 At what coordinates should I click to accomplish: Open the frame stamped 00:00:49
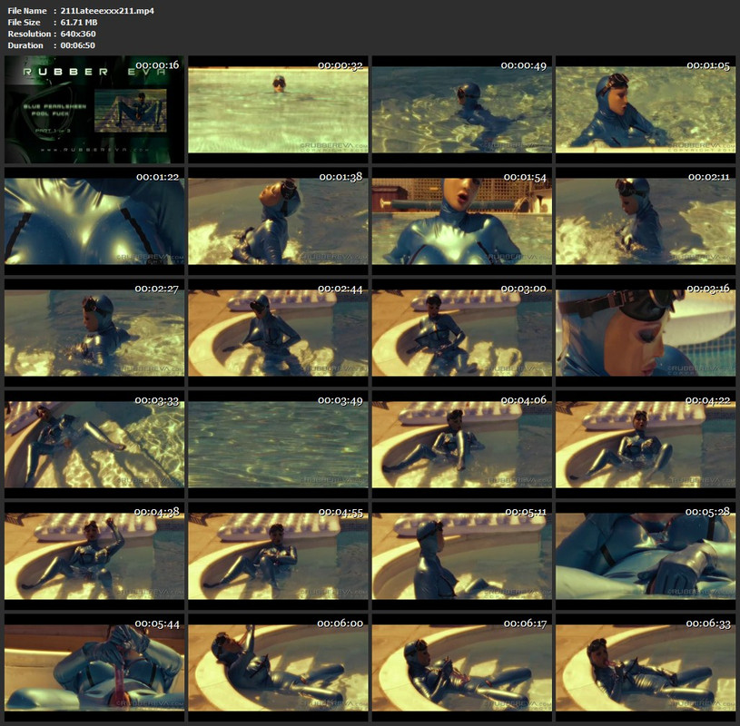pos(461,110)
